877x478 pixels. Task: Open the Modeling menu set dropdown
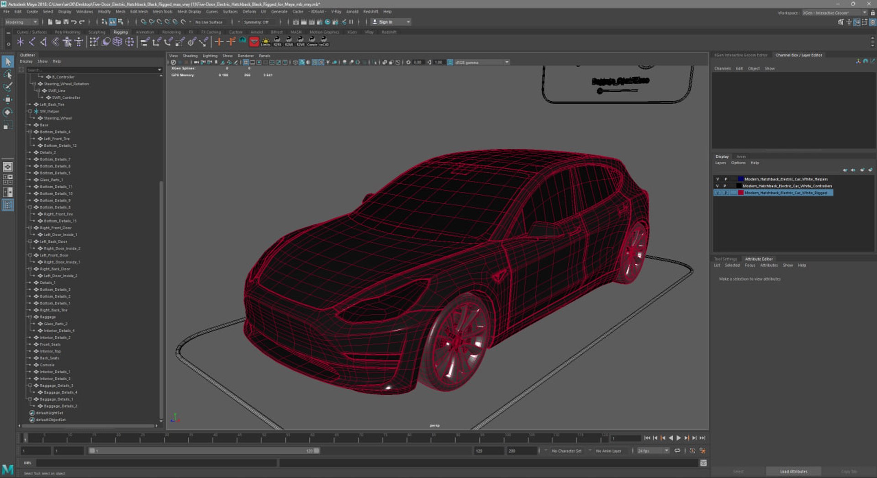tap(21, 22)
